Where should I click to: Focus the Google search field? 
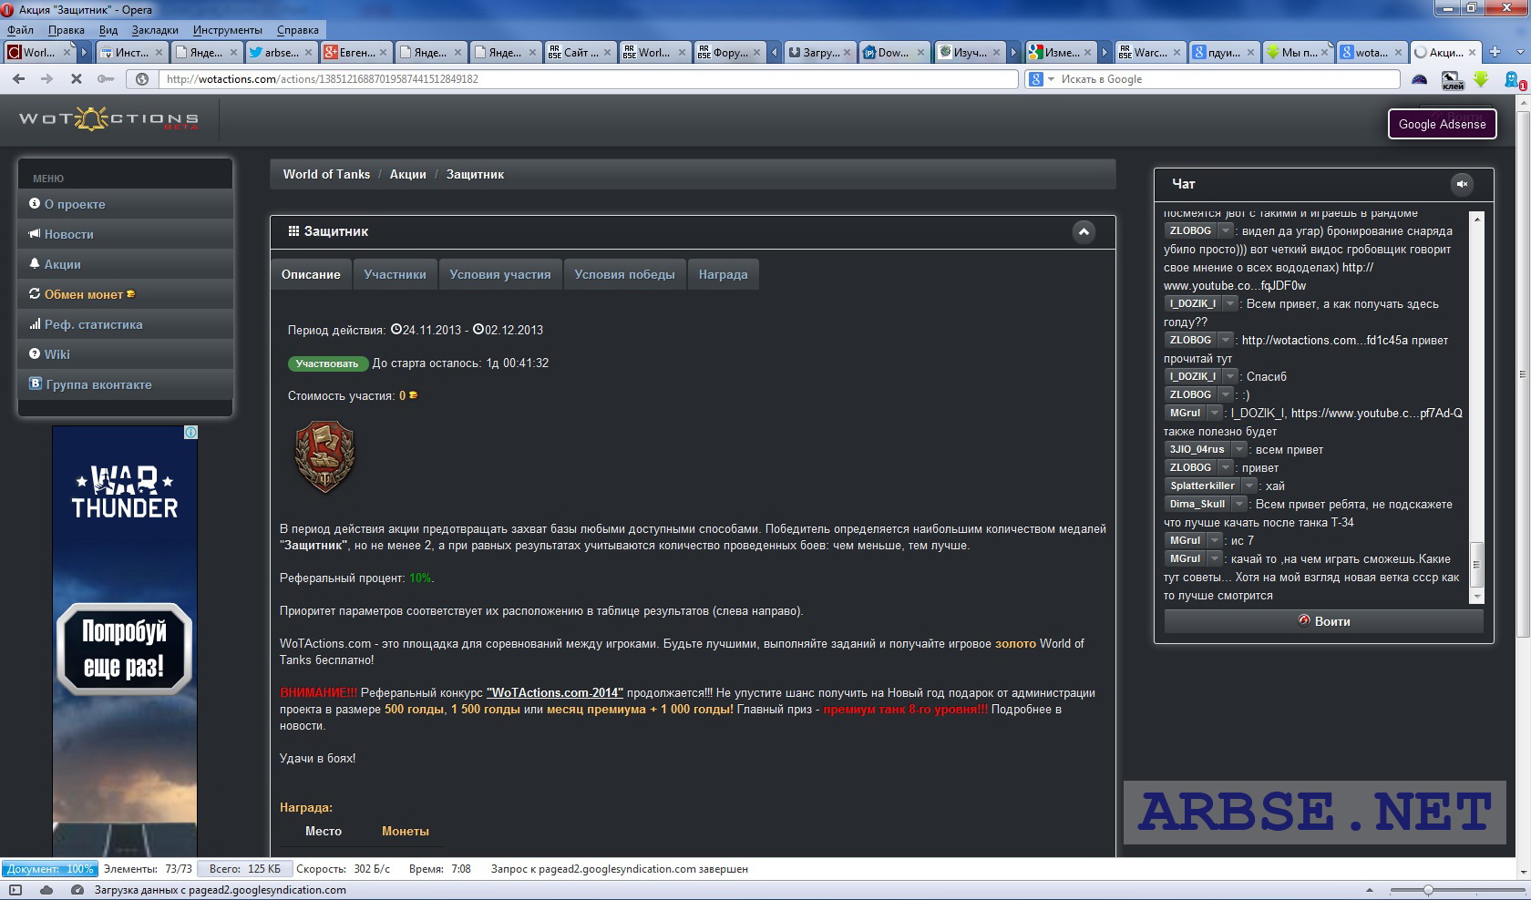(1226, 79)
